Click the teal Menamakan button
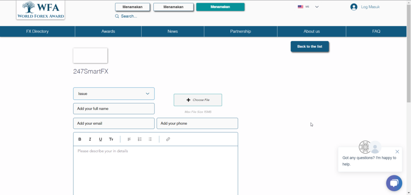This screenshot has height=195, width=411. pyautogui.click(x=220, y=7)
